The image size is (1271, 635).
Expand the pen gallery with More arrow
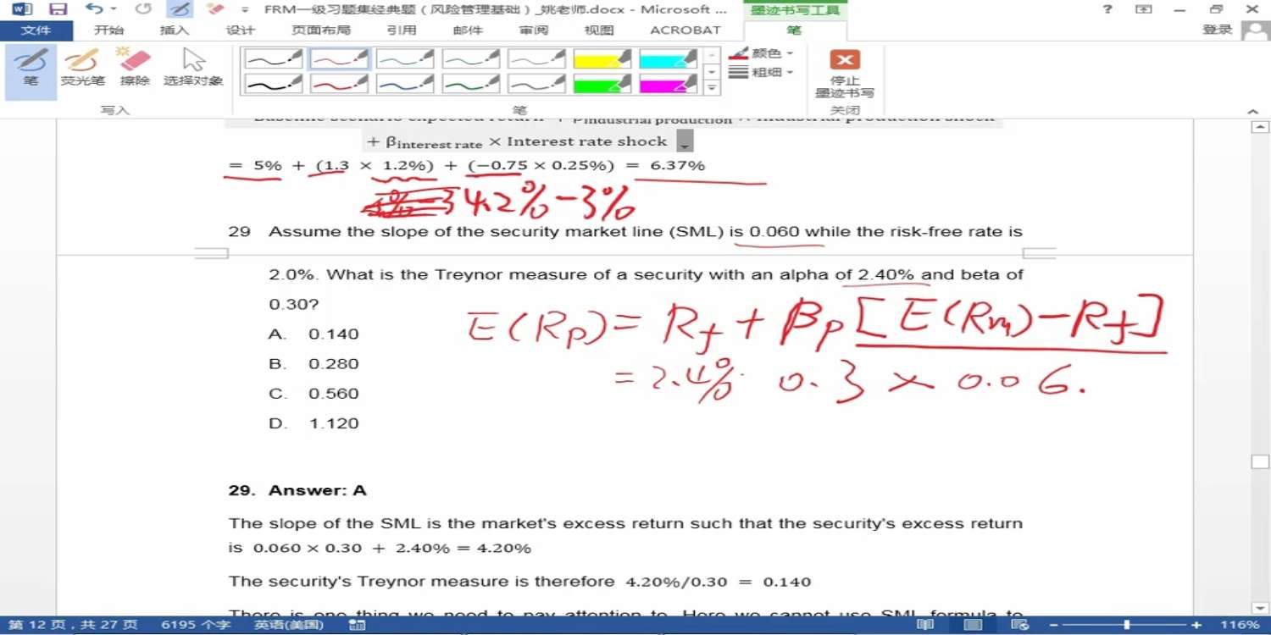pyautogui.click(x=712, y=88)
